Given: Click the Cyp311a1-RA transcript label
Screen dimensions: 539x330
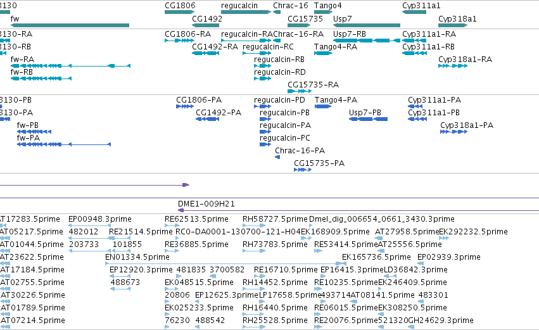Looking at the screenshot, I should pos(429,34).
